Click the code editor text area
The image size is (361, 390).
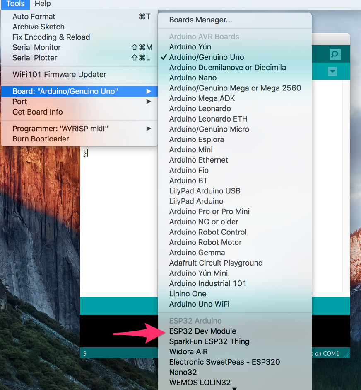tap(118, 220)
